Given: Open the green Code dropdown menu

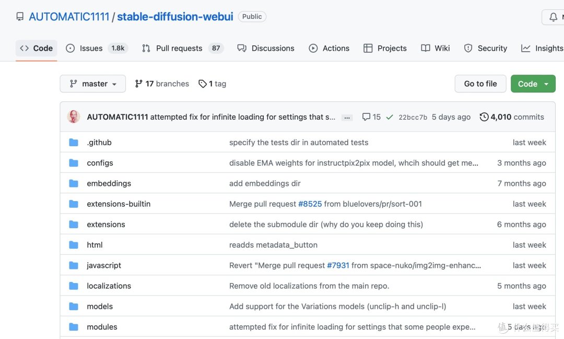Looking at the screenshot, I should click(533, 83).
